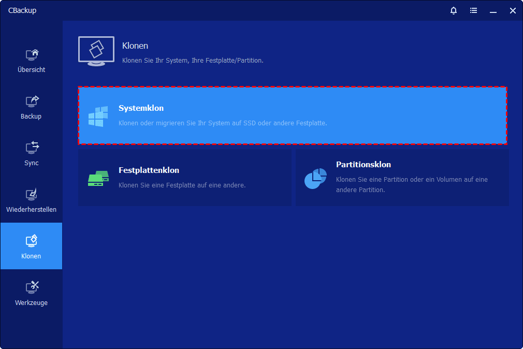Screen dimensions: 523x349
Task: Go to the Sync label in the sidebar
Action: [31, 163]
